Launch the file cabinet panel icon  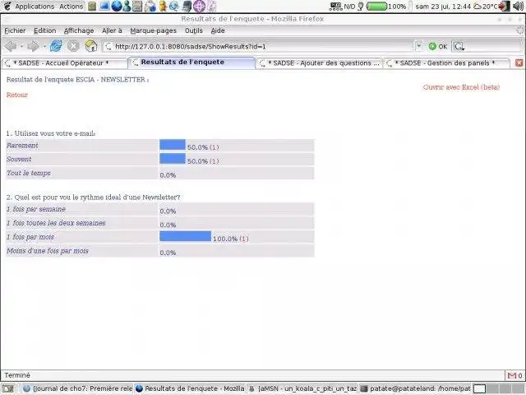(92, 6)
